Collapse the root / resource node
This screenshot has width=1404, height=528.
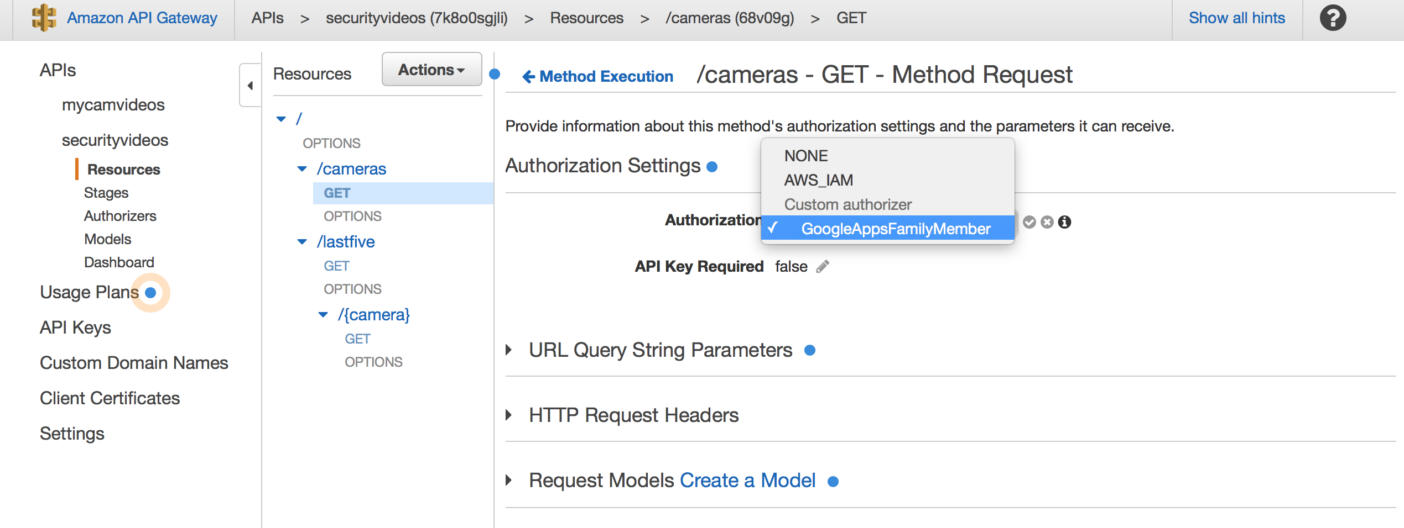(281, 119)
